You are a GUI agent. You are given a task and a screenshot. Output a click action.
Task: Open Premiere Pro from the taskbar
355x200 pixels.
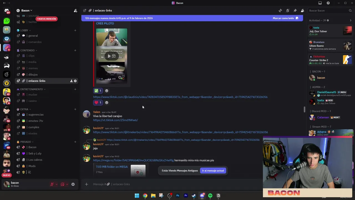pos(186,196)
